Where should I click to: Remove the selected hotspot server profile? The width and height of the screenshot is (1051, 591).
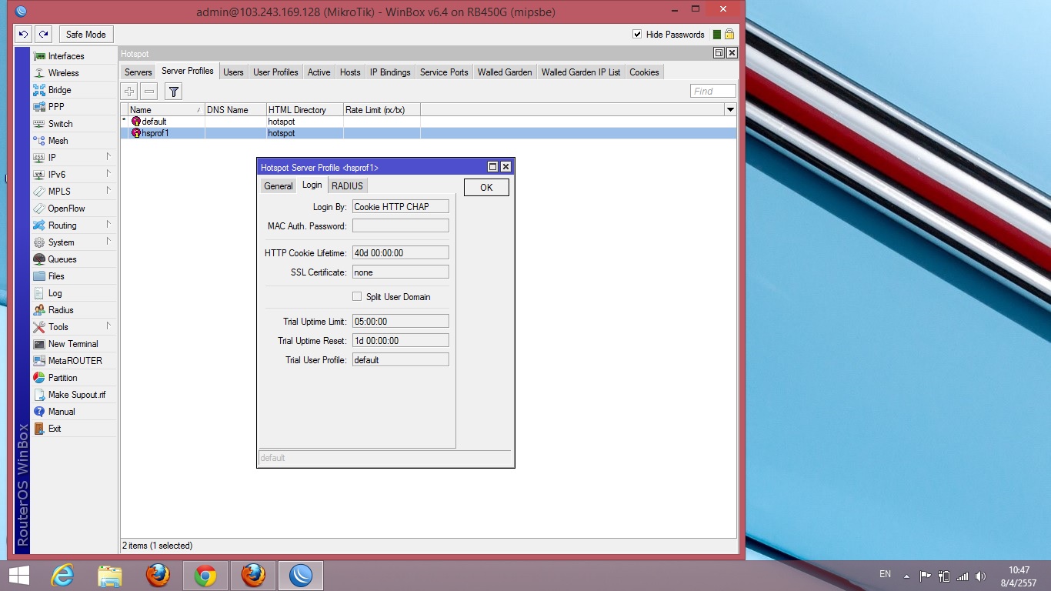[x=149, y=92]
